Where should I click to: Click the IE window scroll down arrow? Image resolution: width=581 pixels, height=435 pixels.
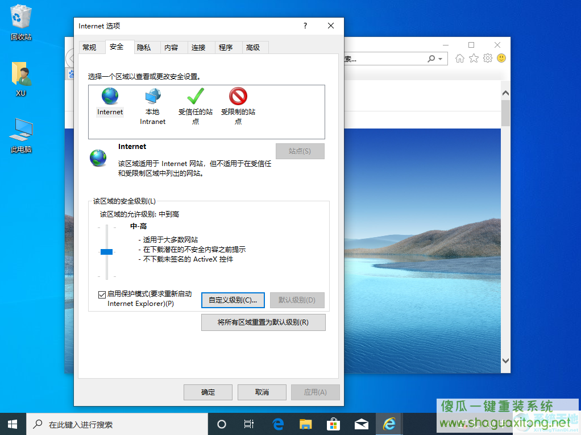(505, 360)
